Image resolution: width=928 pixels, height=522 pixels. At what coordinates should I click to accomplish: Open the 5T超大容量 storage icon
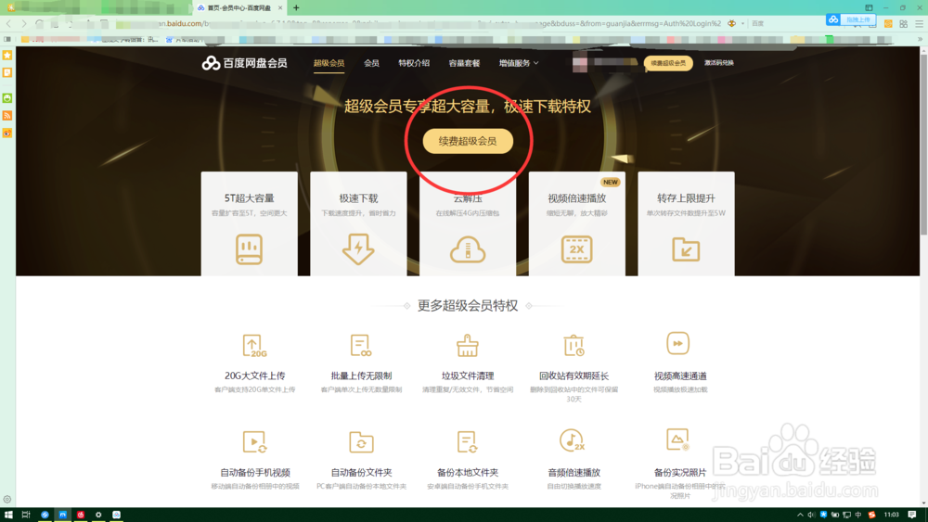pos(249,248)
